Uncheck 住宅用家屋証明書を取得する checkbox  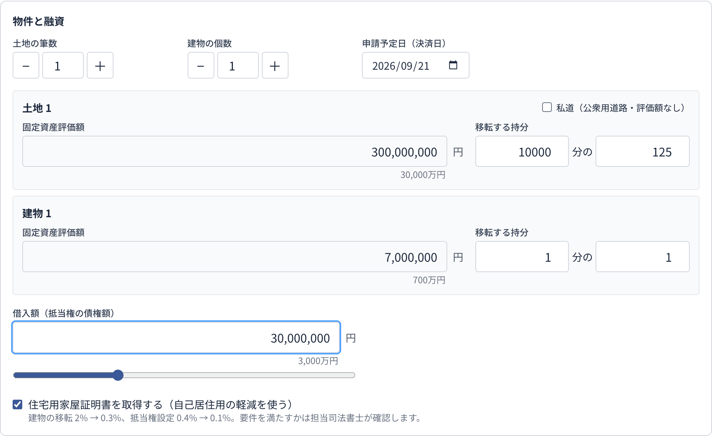click(x=17, y=404)
